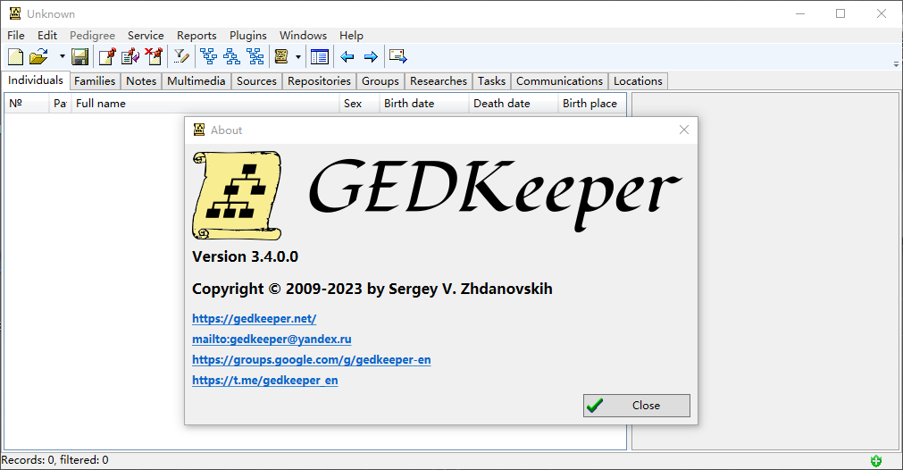Open the t.me/gedkeeper_en Telegram link

click(x=265, y=381)
